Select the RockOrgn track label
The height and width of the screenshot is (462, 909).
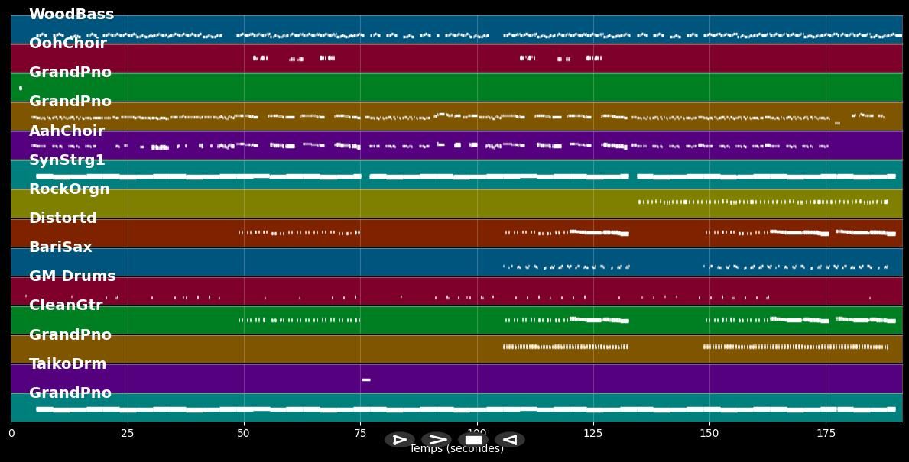tap(70, 189)
